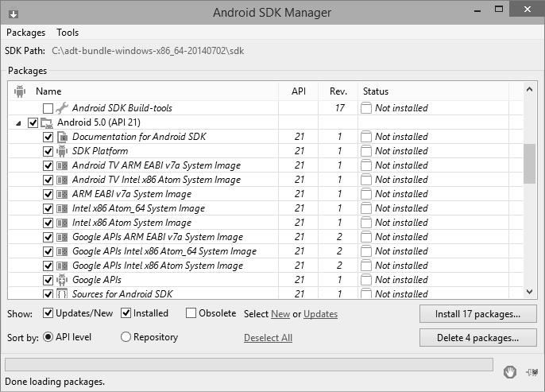Click the down arrow of packages scrollbar
Viewport: 545px width, 392px height.
530,293
